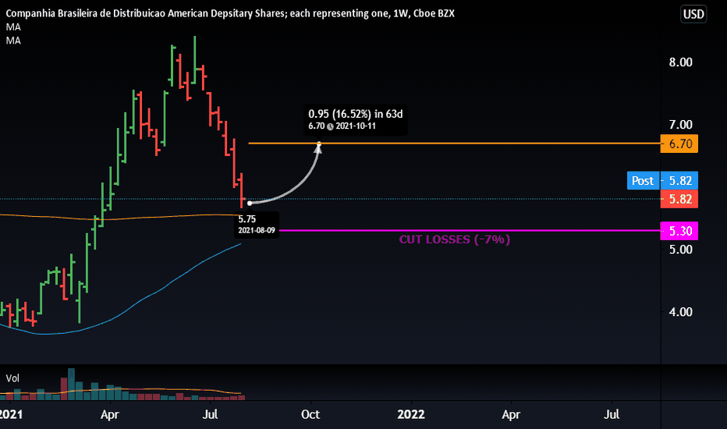This screenshot has height=429, width=727.
Task: Click the arrow start anchor point at 5.75
Action: coord(250,203)
